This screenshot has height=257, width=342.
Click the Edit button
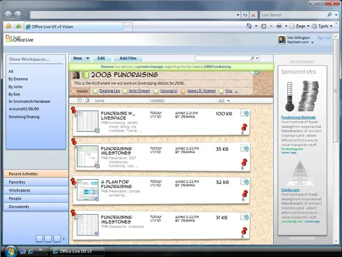click(101, 59)
